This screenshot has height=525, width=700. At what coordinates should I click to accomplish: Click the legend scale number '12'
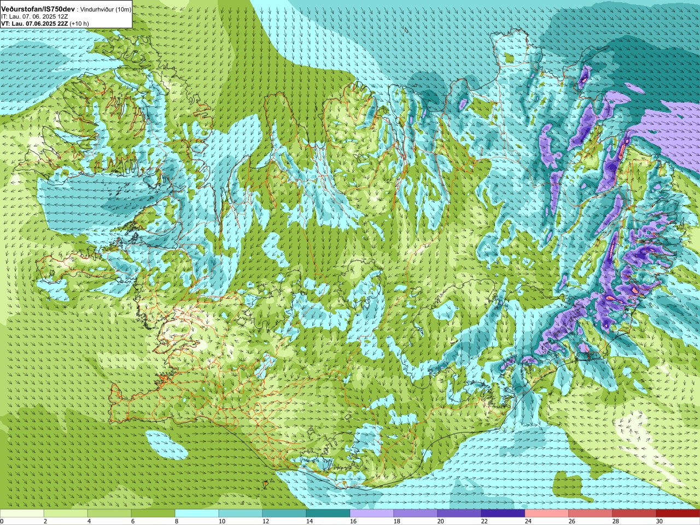point(265,521)
